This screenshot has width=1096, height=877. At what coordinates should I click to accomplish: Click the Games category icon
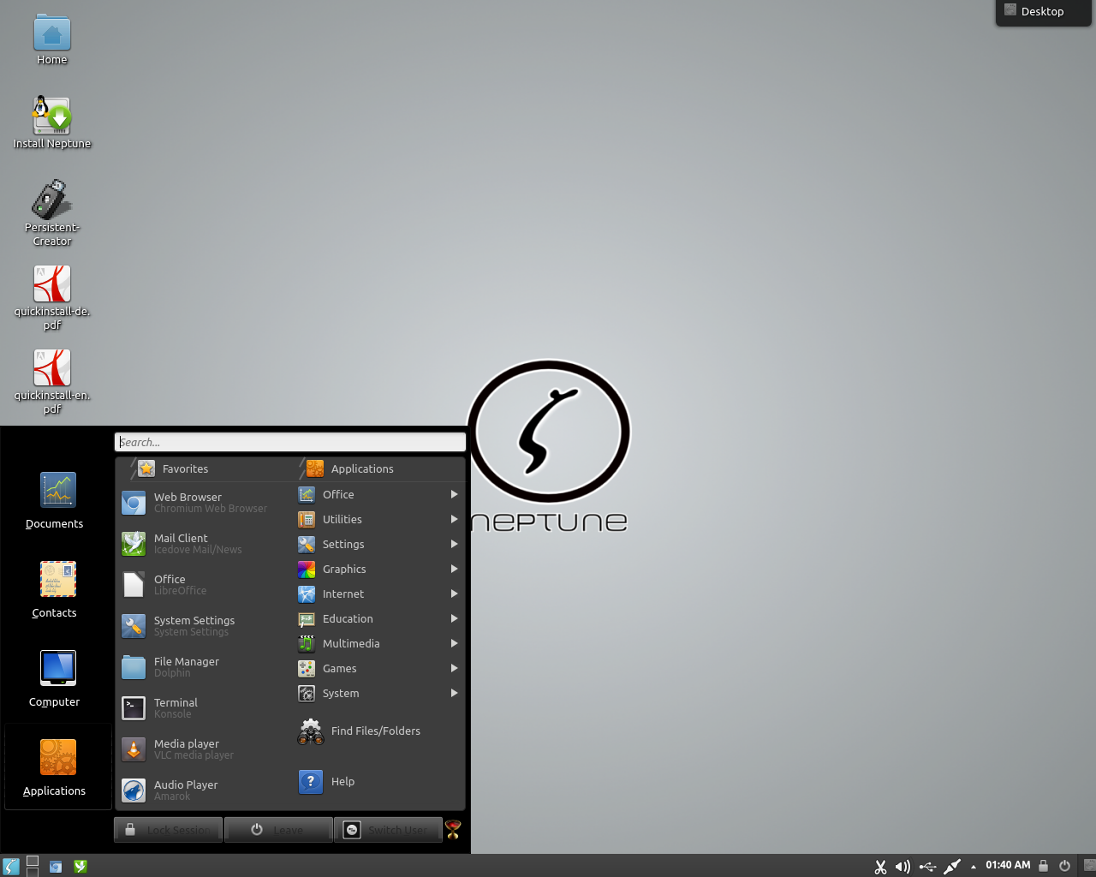click(x=307, y=668)
